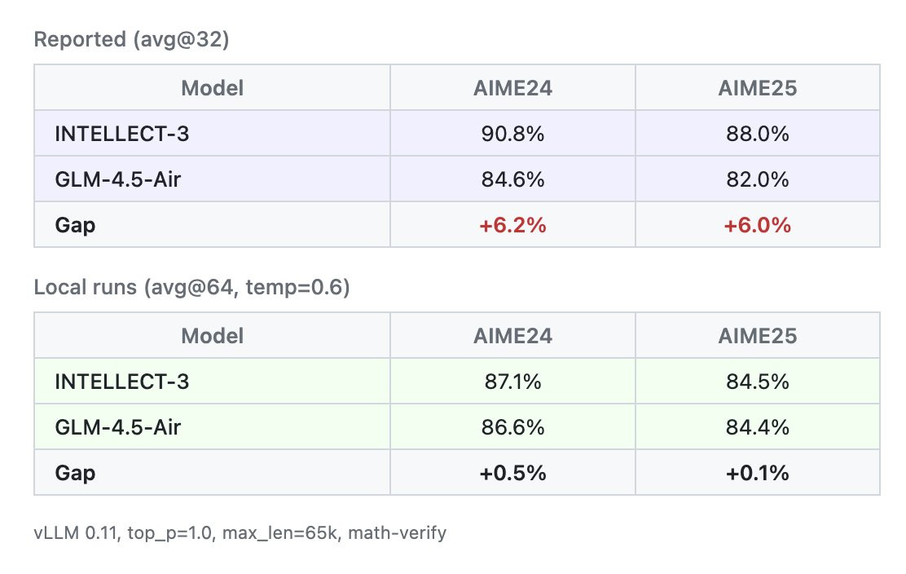Click the 87.1% local run score
The width and height of the screenshot is (906, 574).
click(512, 381)
